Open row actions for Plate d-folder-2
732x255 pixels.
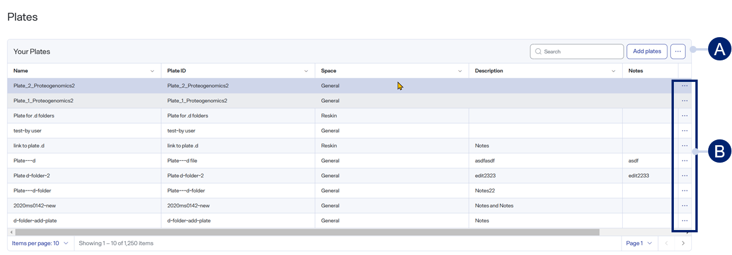coord(684,176)
